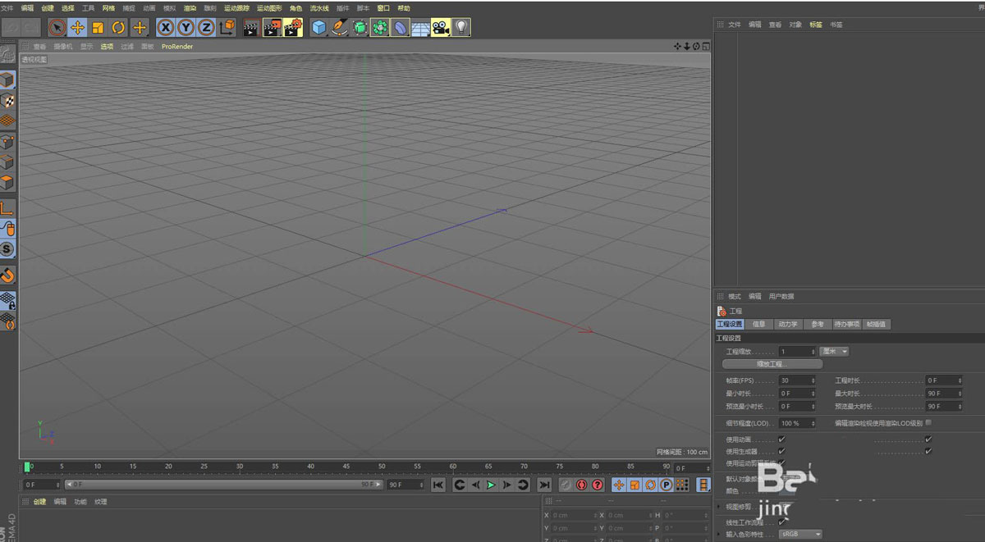The height and width of the screenshot is (542, 985).
Task: Toggle 线性工作流程 checkbox
Action: [781, 521]
